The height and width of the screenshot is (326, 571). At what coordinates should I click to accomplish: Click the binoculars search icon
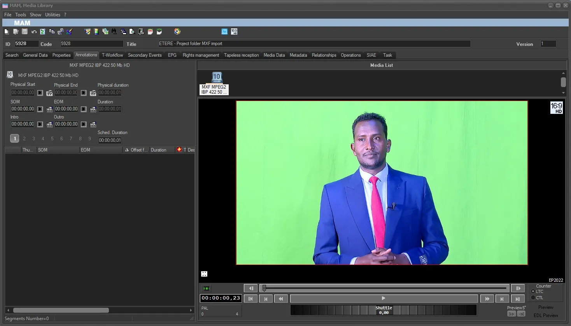click(x=114, y=31)
